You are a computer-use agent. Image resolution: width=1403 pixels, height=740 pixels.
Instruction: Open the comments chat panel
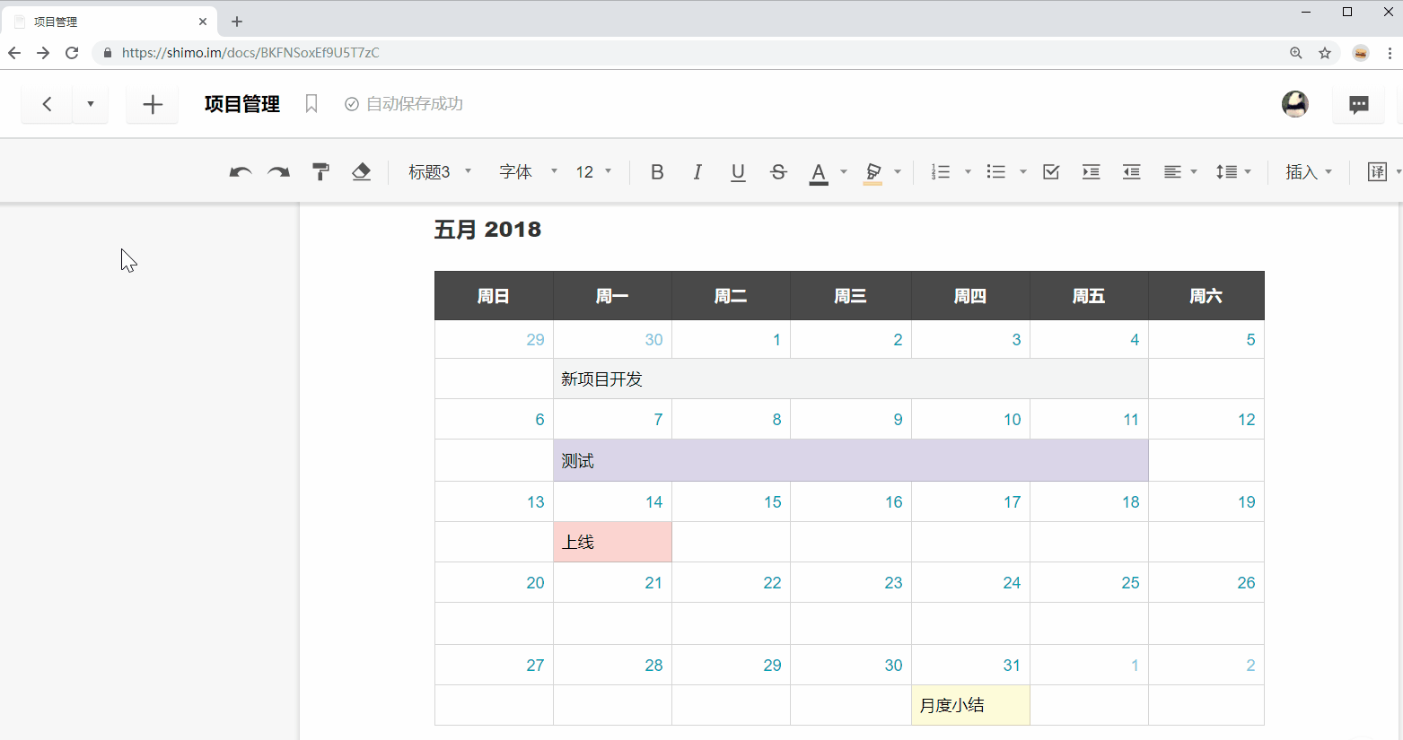pyautogui.click(x=1359, y=104)
